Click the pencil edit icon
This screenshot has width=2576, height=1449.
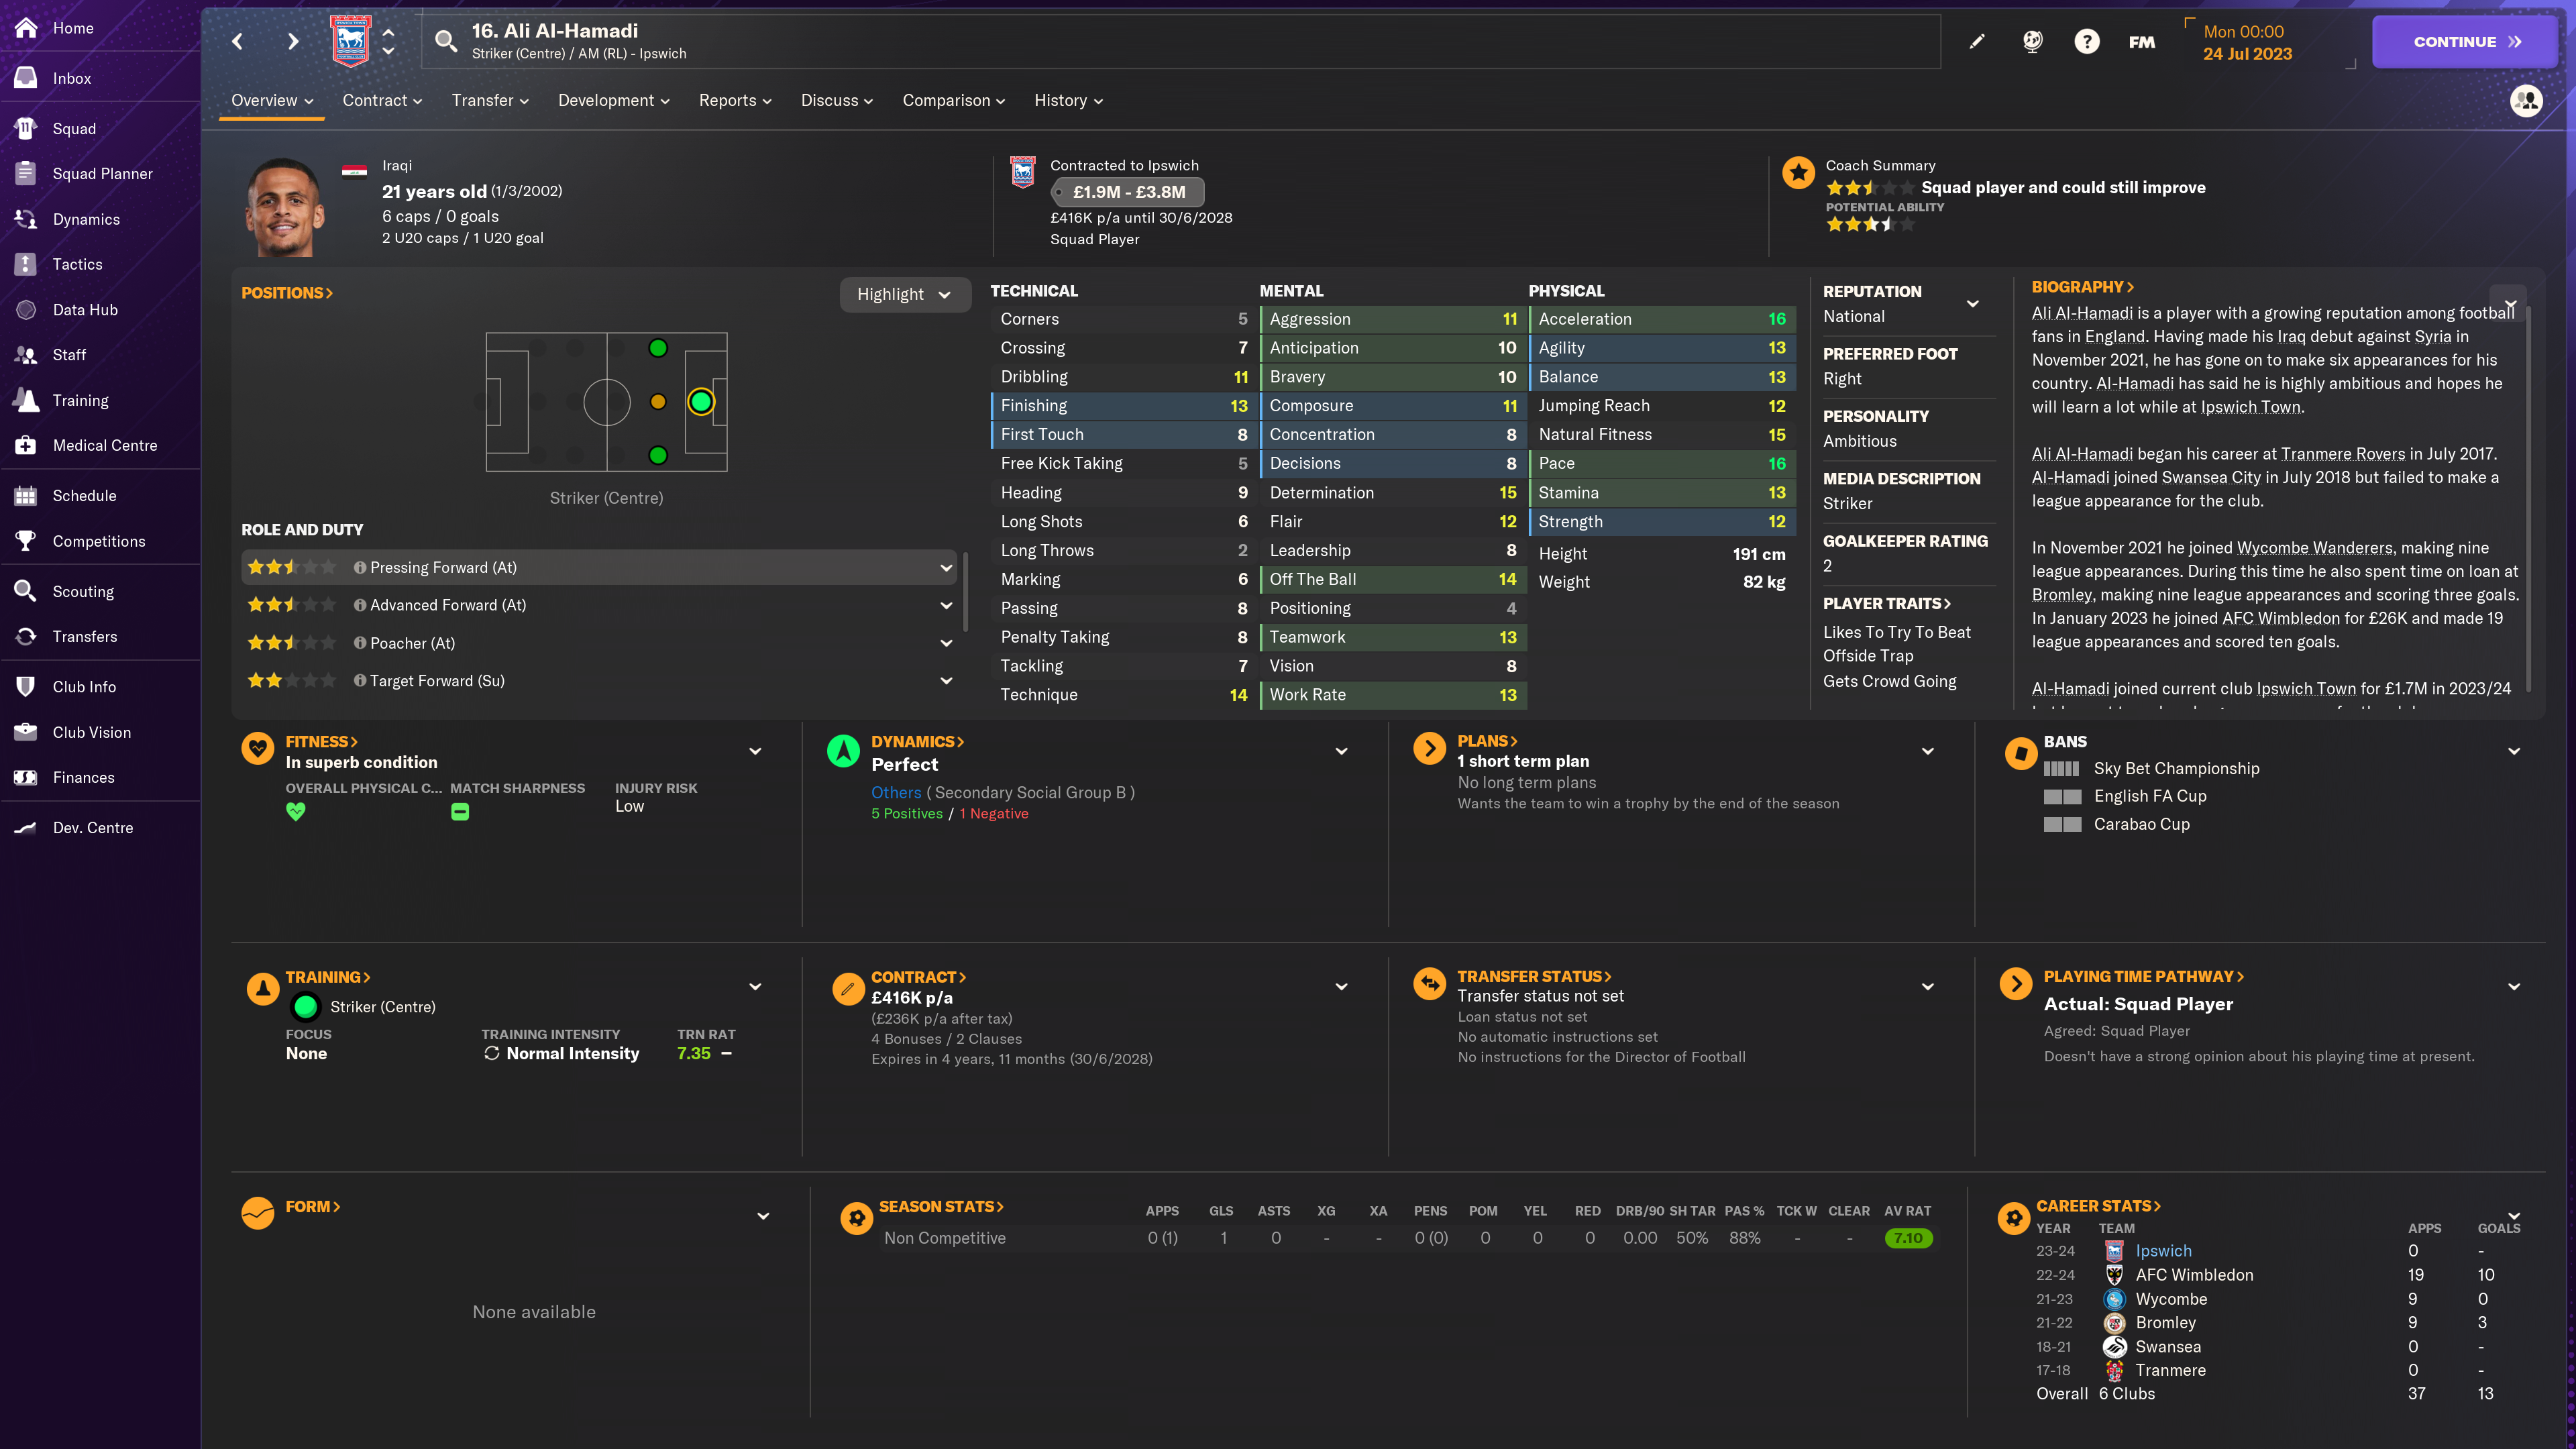[x=1977, y=41]
